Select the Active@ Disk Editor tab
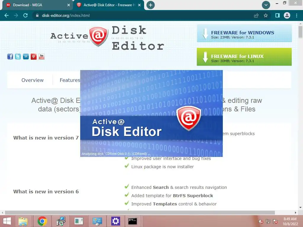Screen dimensions: 303x227 [109, 5]
